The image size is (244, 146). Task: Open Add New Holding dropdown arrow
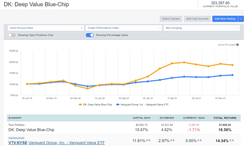coord(241,19)
